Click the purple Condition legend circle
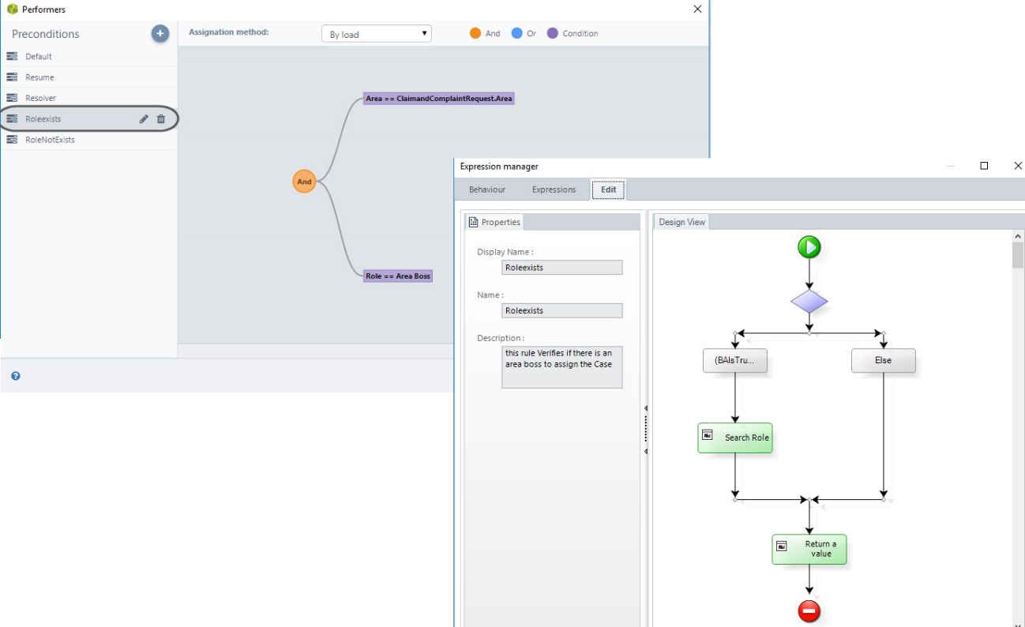The width and height of the screenshot is (1025, 627). 553,33
